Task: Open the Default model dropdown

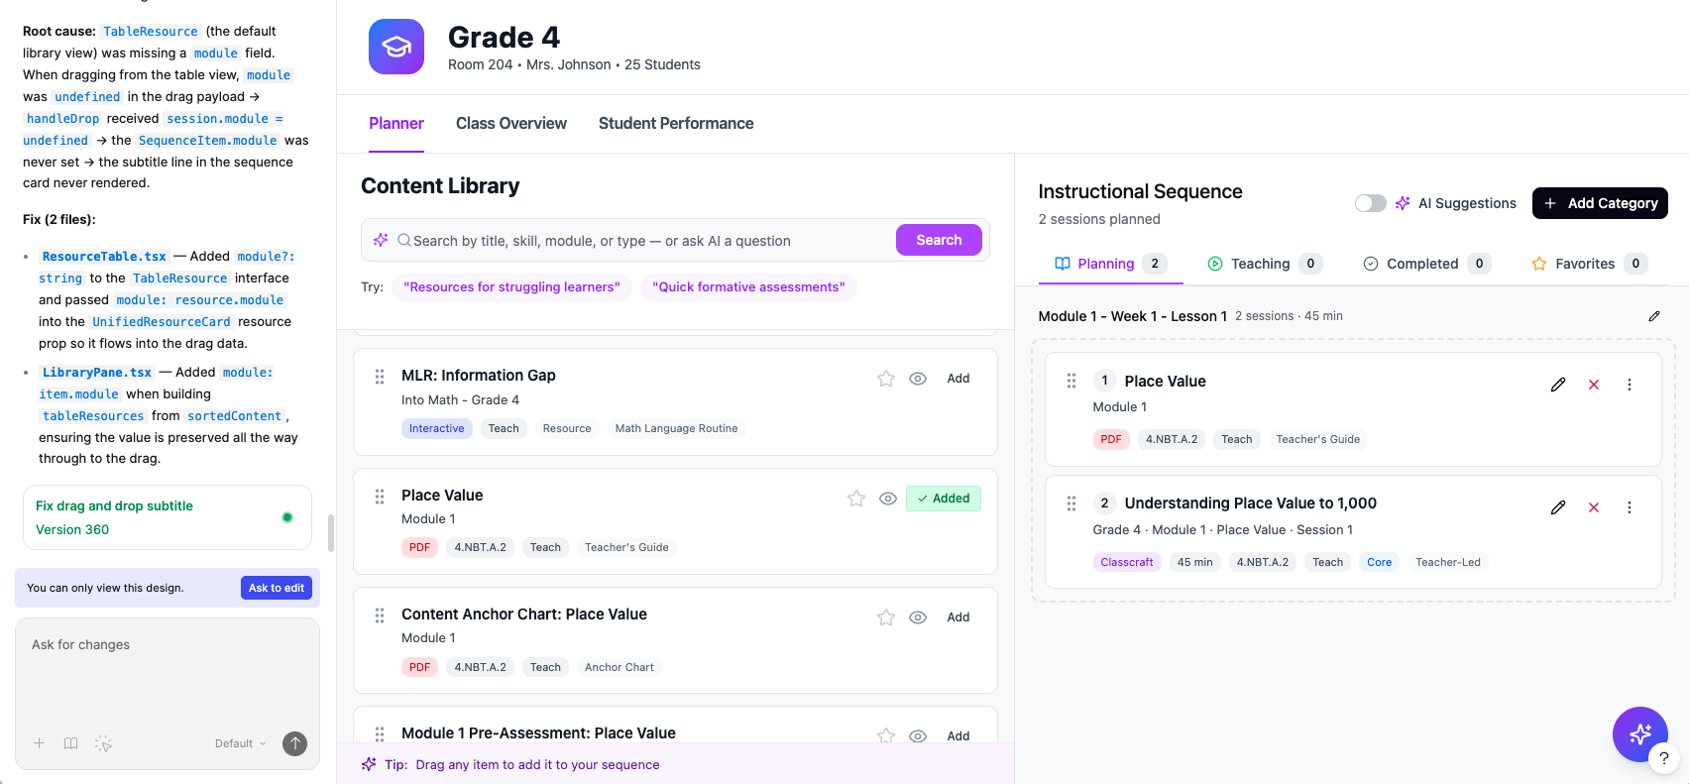Action: (x=241, y=743)
